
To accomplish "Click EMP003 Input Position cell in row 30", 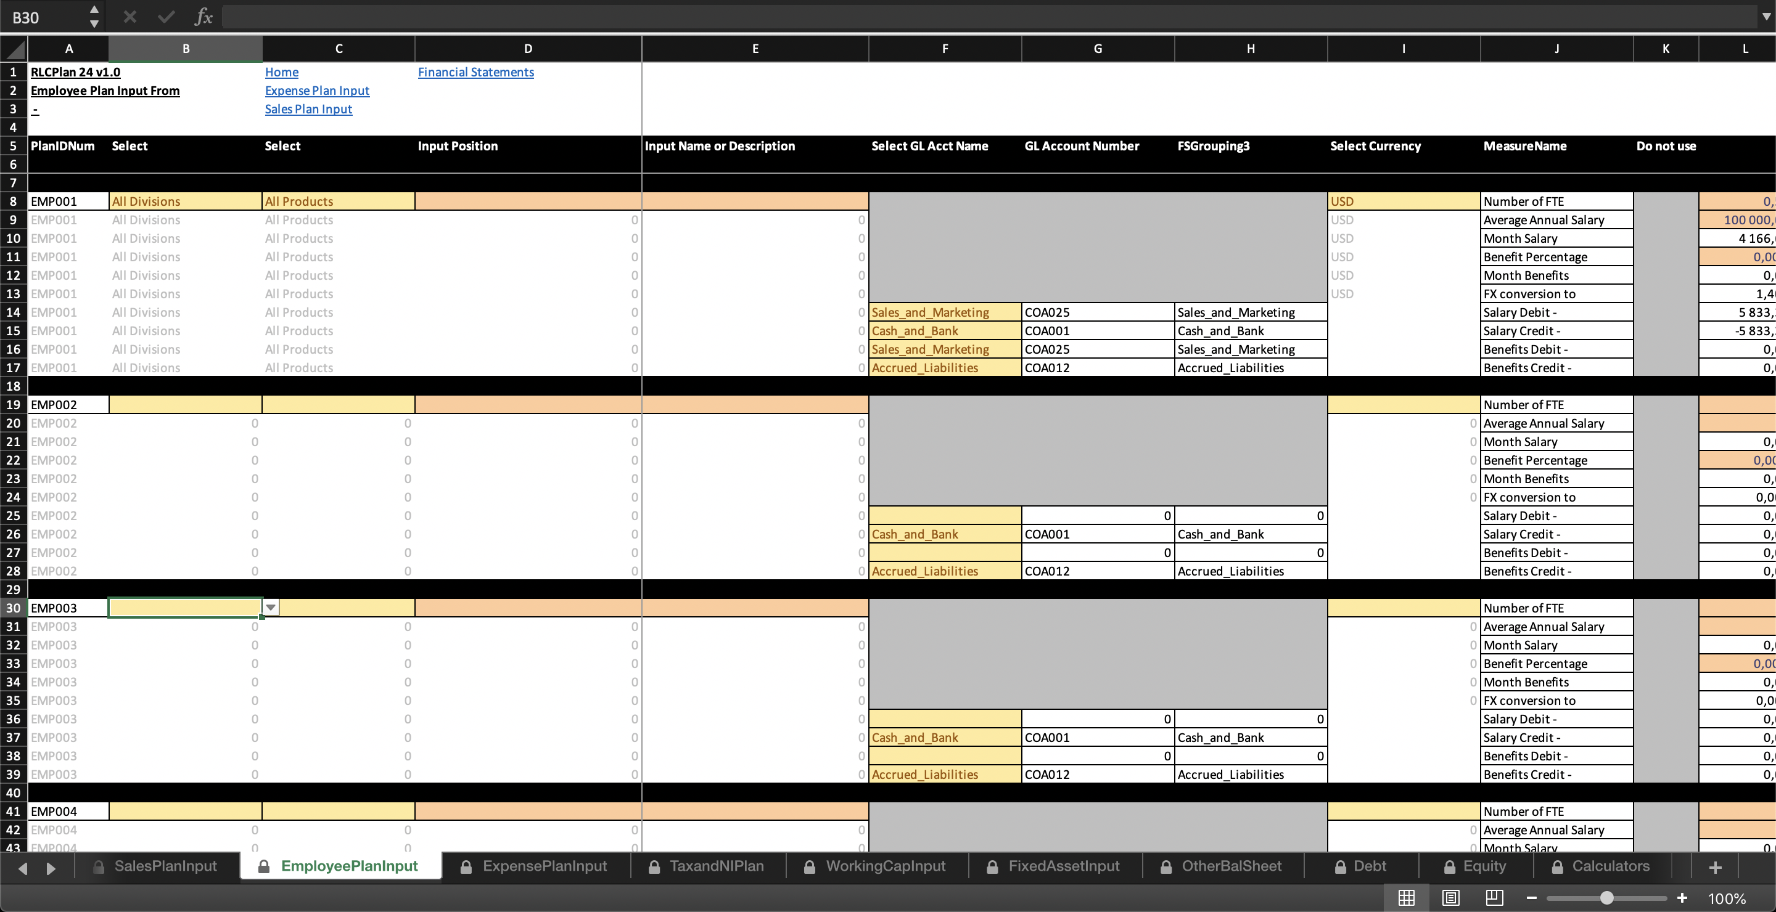I will tap(528, 608).
